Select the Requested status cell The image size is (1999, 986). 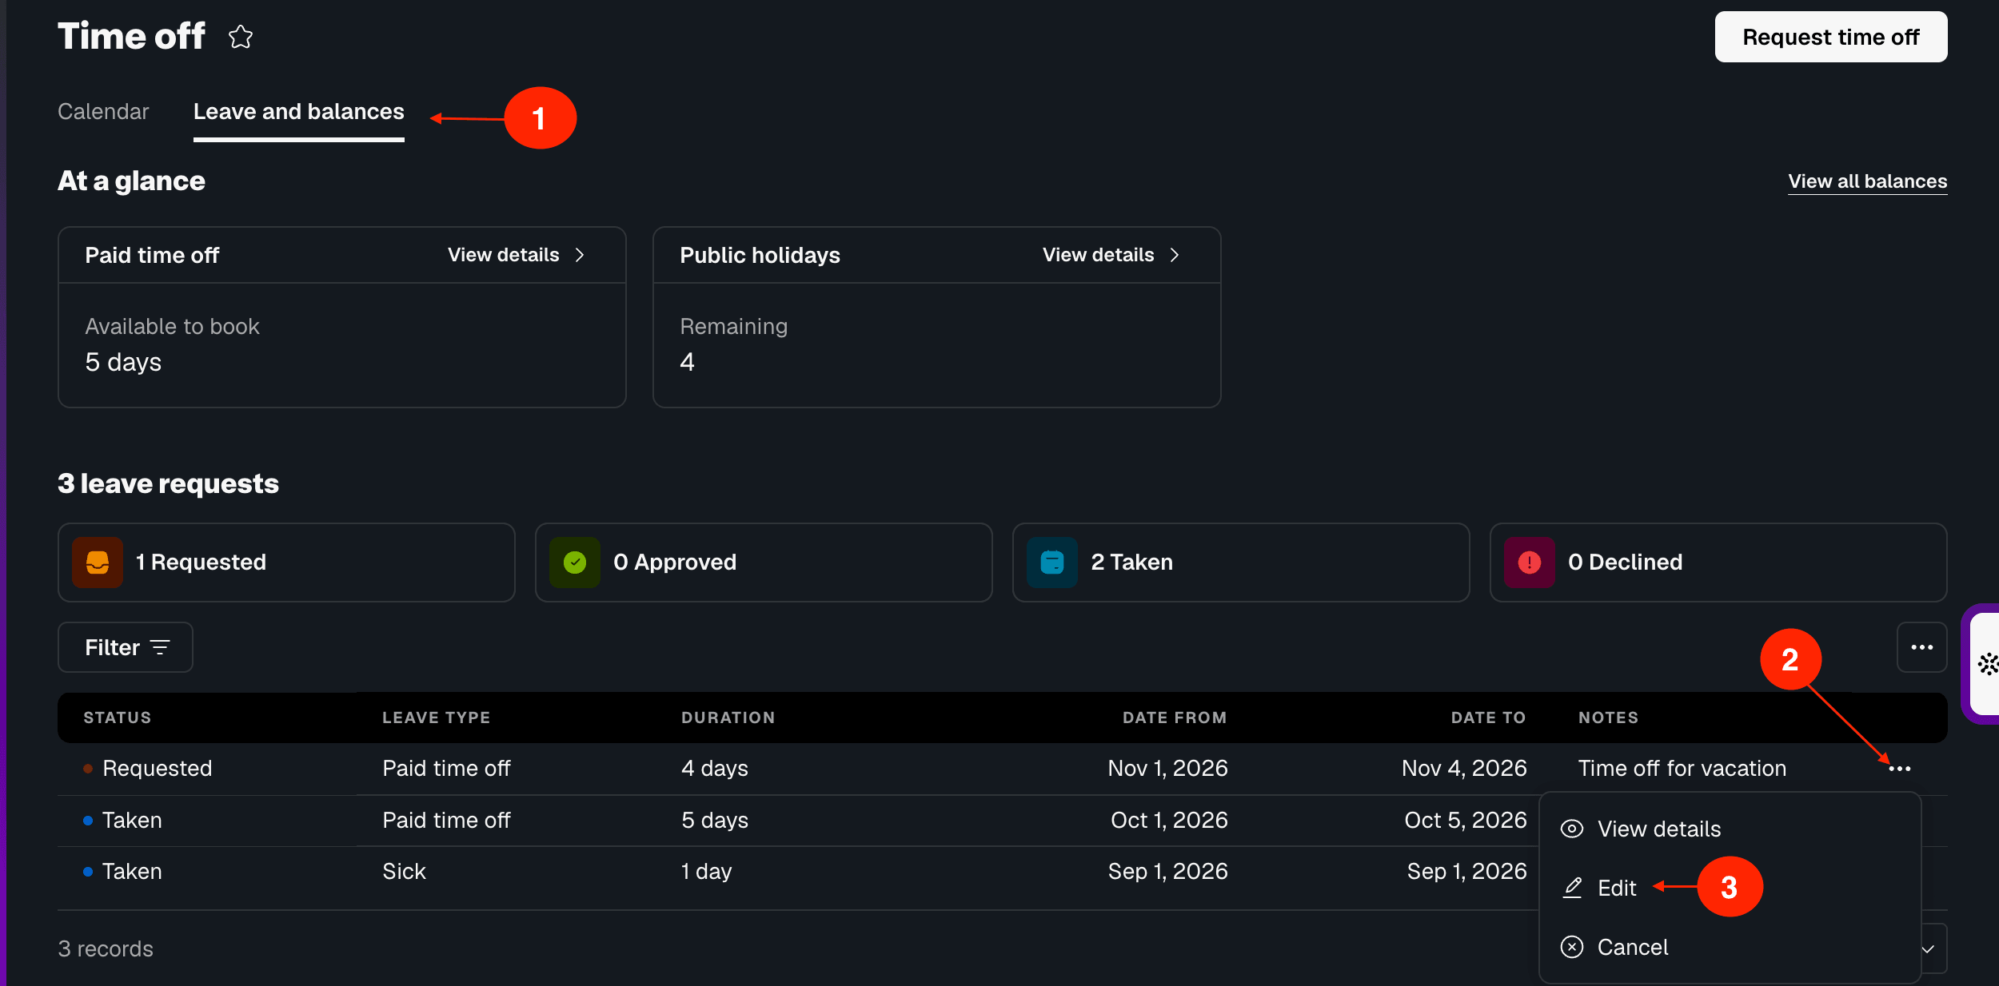pyautogui.click(x=158, y=769)
